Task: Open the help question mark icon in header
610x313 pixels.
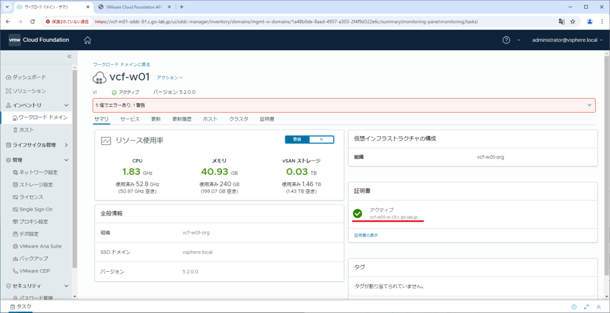Action: (x=506, y=40)
